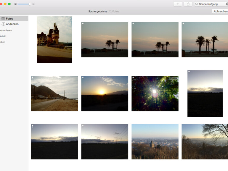Open the power lines pylon photo
Screen dimensions: 228x171
pyautogui.click(x=105, y=142)
